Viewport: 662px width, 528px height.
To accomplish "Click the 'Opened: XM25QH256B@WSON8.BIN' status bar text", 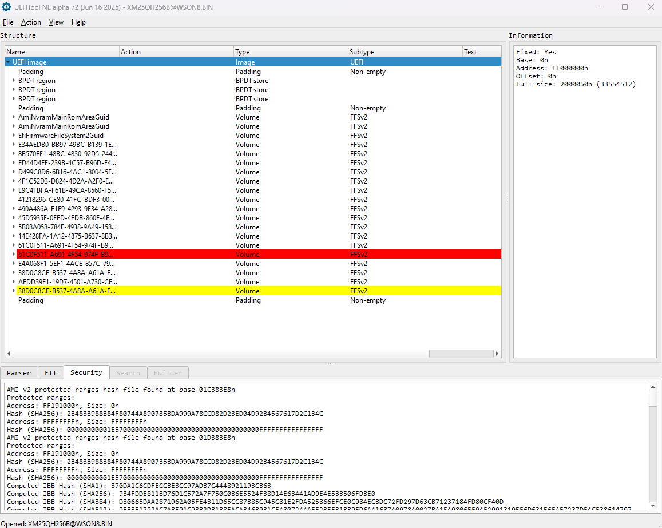I will pos(57,524).
